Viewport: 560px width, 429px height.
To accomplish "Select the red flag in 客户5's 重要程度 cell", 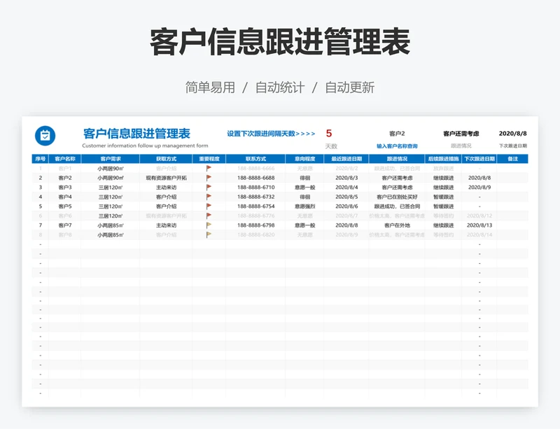I will 207,206.
